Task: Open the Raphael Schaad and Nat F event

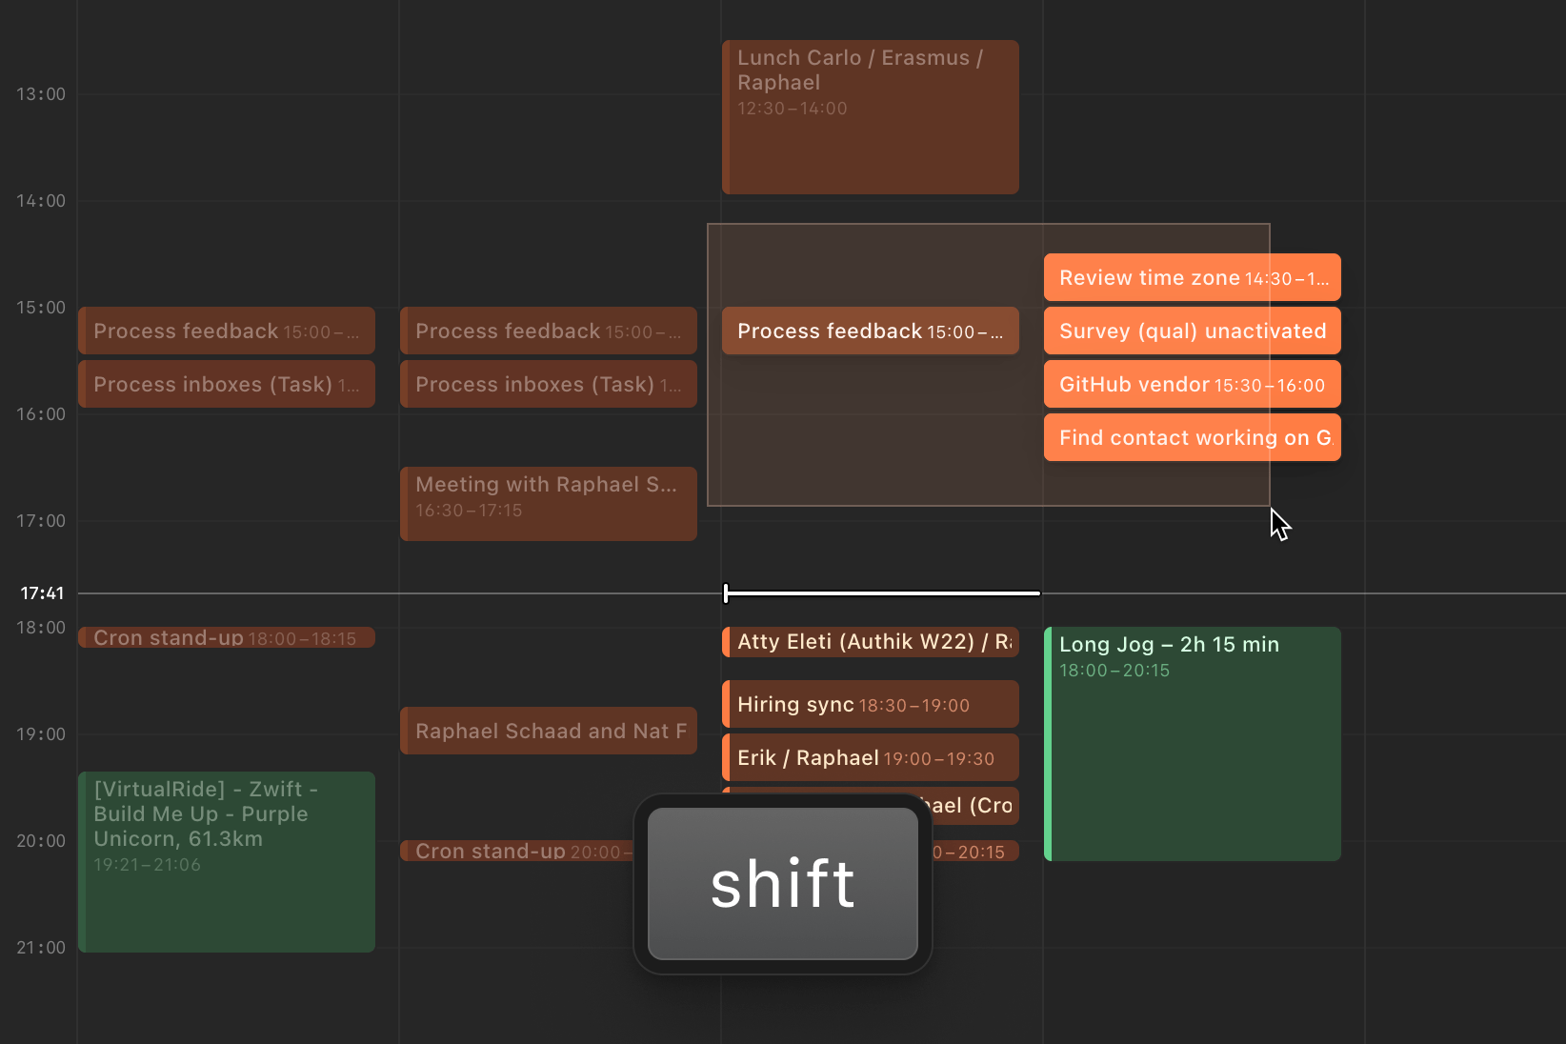Action: [x=549, y=731]
